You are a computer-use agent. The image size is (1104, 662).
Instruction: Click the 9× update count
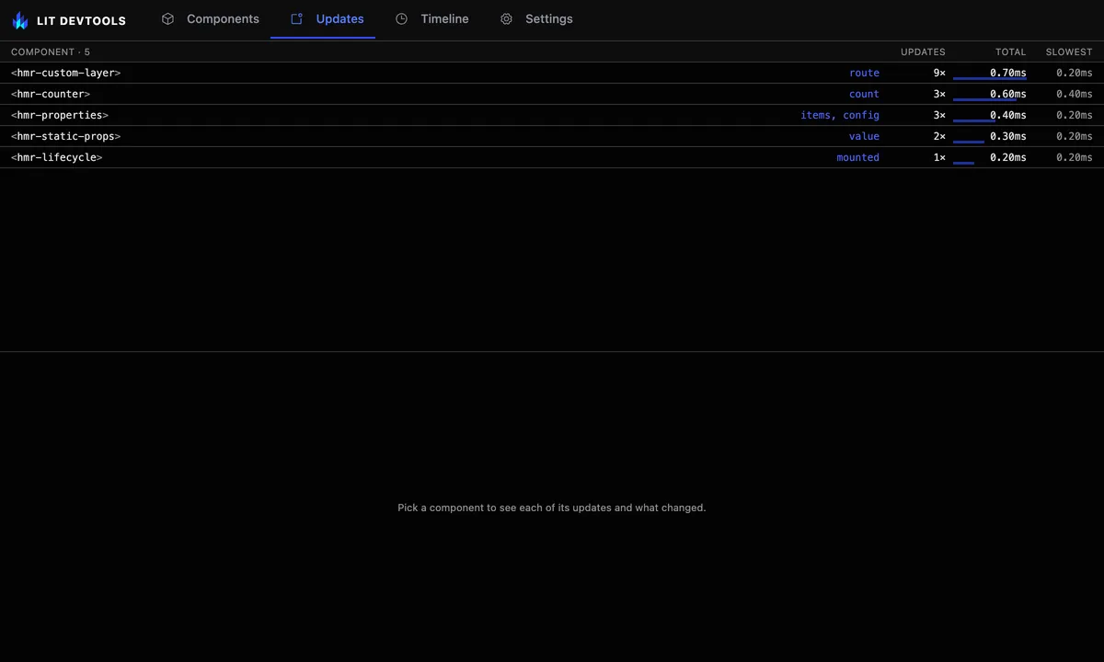939,73
